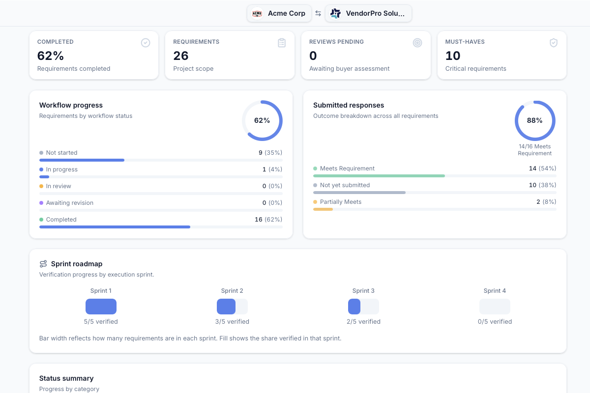Image resolution: width=590 pixels, height=393 pixels.
Task: Click the 14/16 Meets Requirement caption
Action: click(535, 150)
